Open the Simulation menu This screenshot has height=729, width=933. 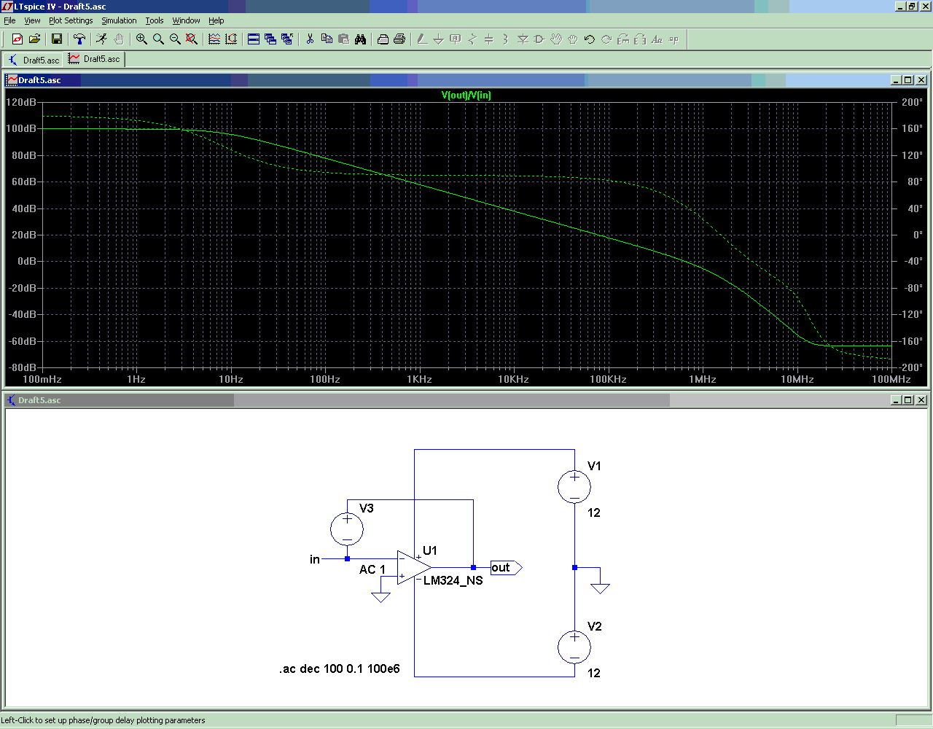point(119,20)
